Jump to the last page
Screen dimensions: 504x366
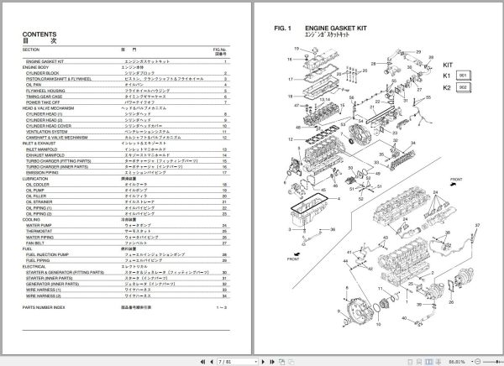(272, 362)
